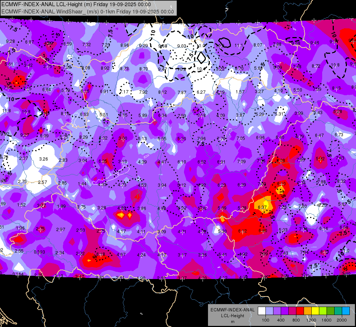Click the wind shear value 5.28
The height and width of the screenshot is (327, 356).
[337, 112]
